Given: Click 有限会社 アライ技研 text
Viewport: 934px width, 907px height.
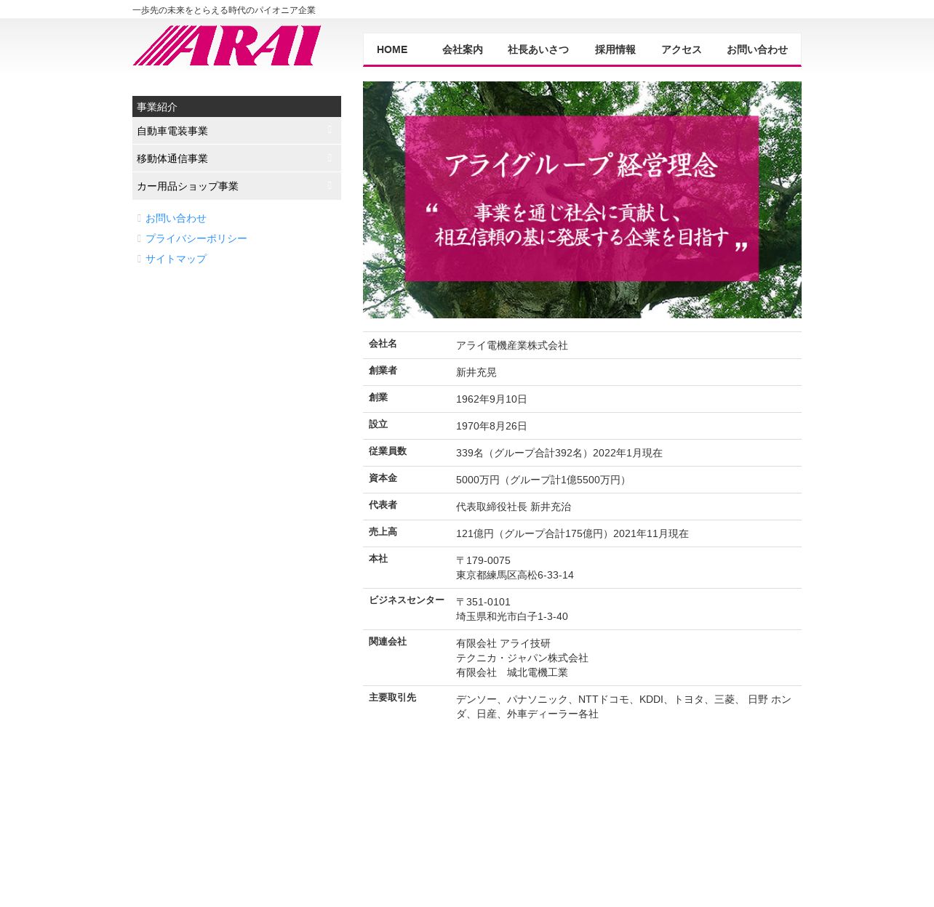Looking at the screenshot, I should click(x=503, y=644).
